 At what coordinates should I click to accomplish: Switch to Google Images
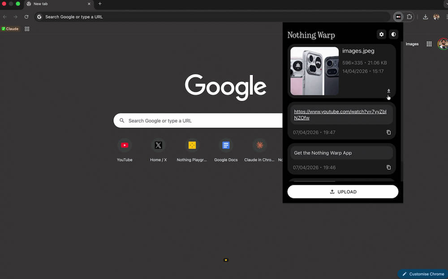click(x=412, y=44)
